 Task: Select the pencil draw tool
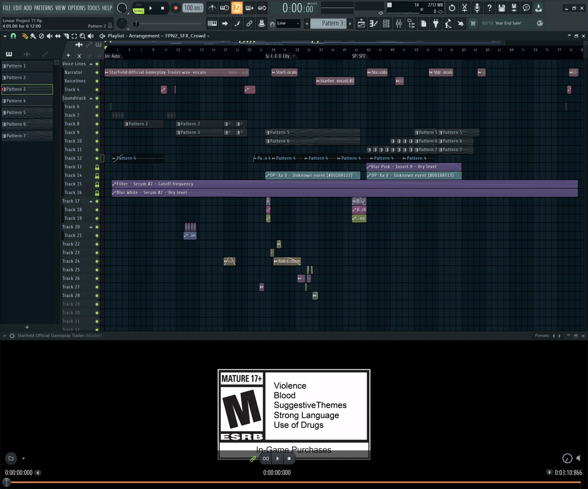[x=25, y=36]
